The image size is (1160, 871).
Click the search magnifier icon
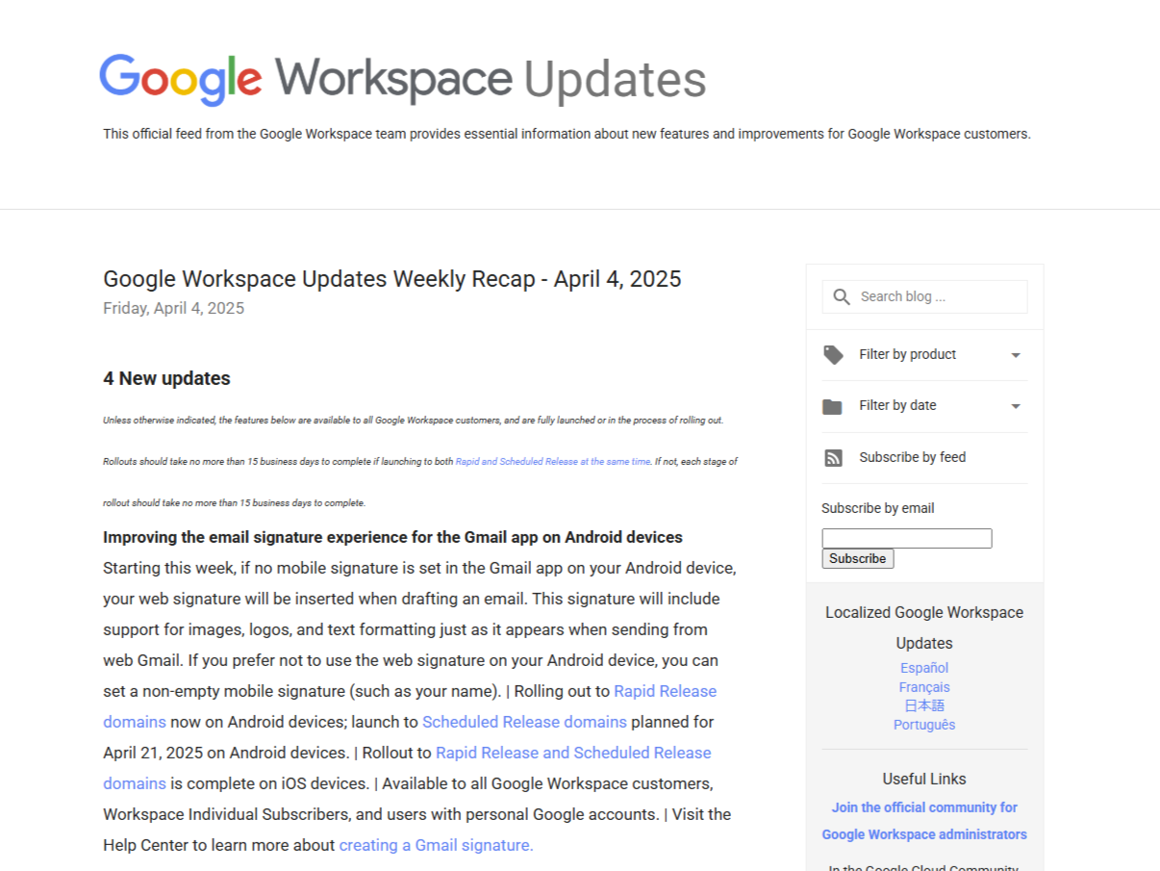point(842,296)
